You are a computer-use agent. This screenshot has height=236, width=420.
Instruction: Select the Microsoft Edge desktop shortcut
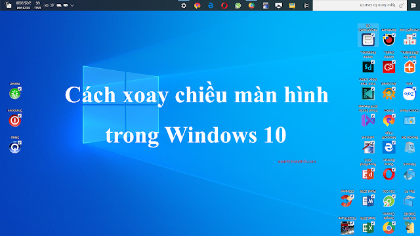(388, 147)
